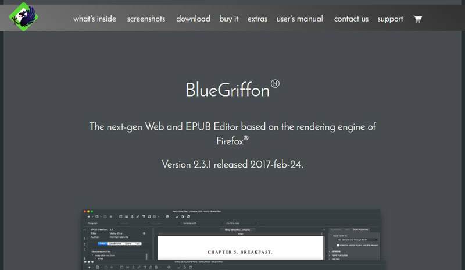
Task: Click the BlueGriffon editor screenshot image
Action: (234, 240)
